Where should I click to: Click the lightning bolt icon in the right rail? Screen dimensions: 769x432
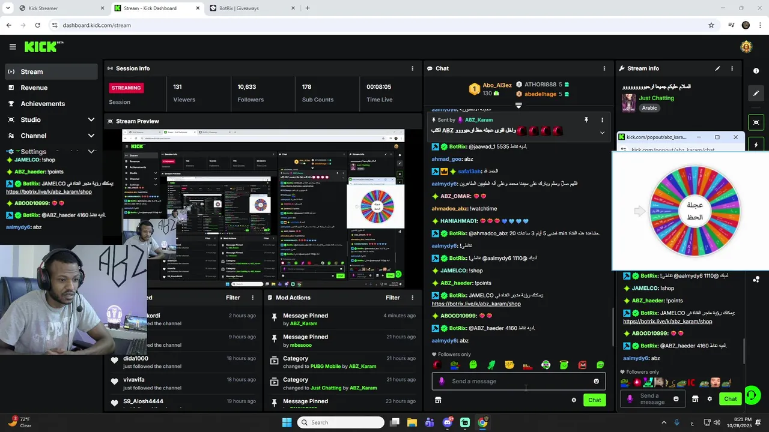coord(756,145)
